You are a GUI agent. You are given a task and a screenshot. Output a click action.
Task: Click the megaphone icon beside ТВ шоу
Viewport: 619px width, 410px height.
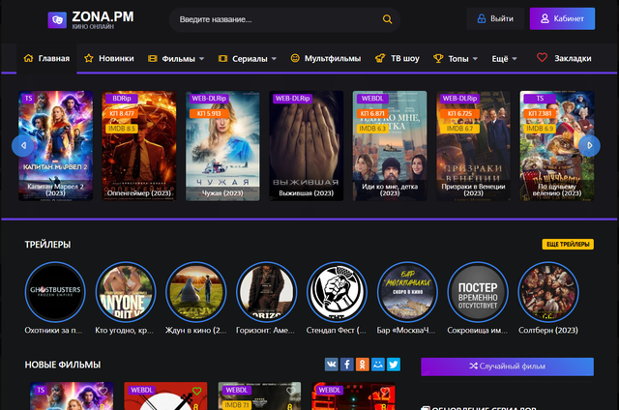click(380, 58)
